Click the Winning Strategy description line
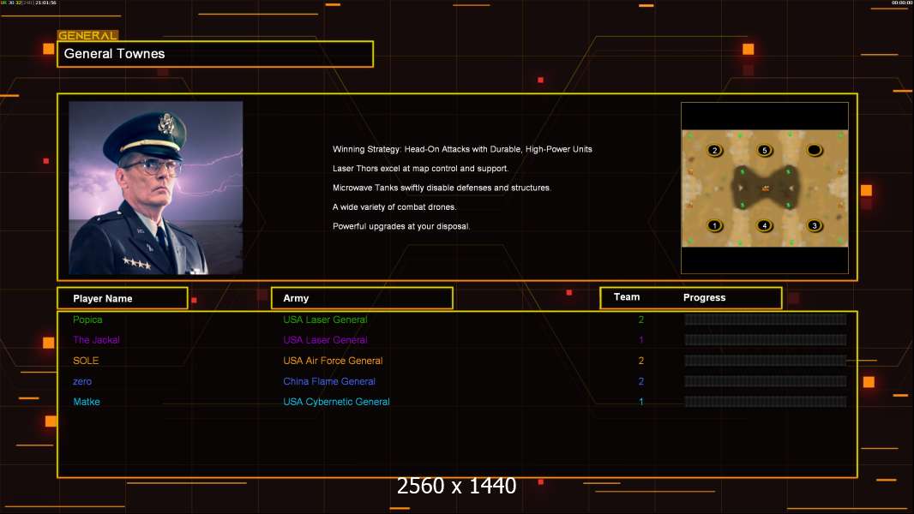Screen dimensions: 914x514 tap(462, 149)
